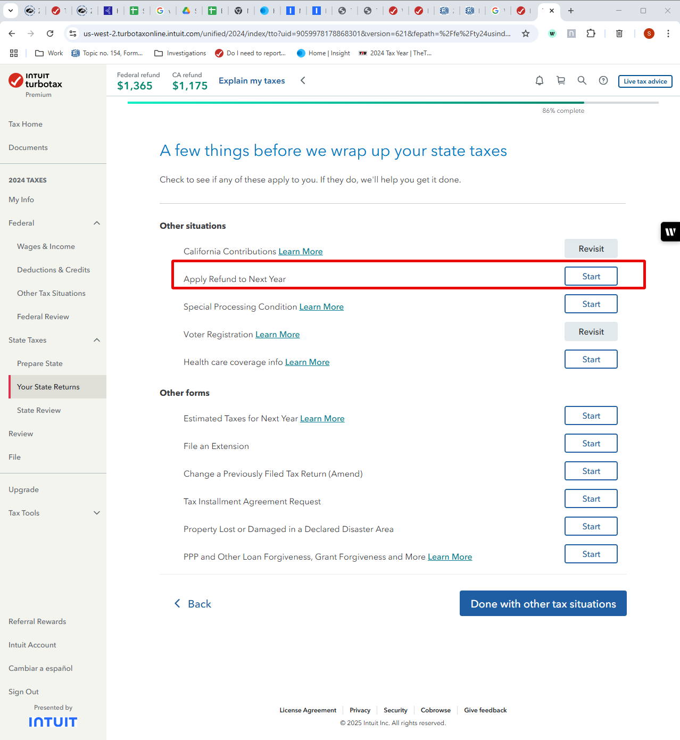Screen dimensions: 680x740
Task: Click Done with other tax situations
Action: tap(543, 603)
